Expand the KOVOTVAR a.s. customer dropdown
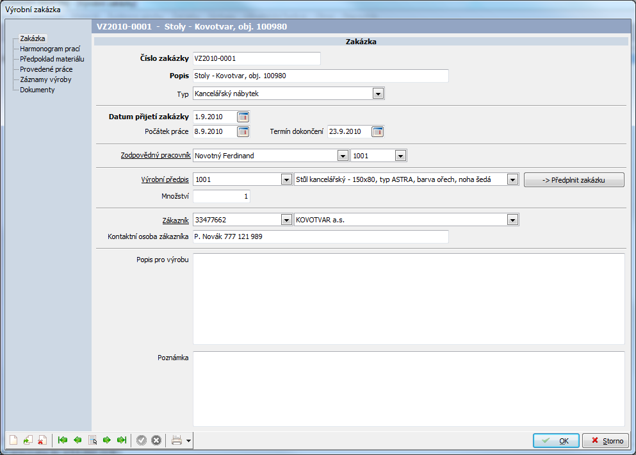Viewport: 636px width, 455px height. 512,220
